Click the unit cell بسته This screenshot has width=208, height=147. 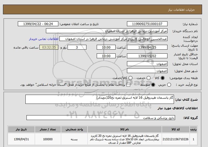74,139
